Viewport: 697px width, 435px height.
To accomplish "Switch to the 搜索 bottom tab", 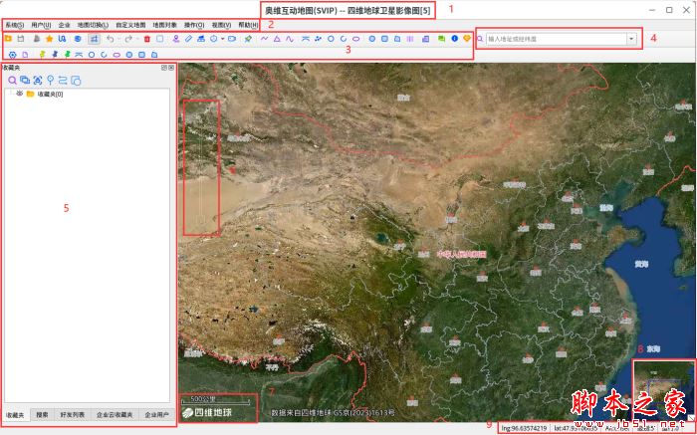I will [x=42, y=415].
